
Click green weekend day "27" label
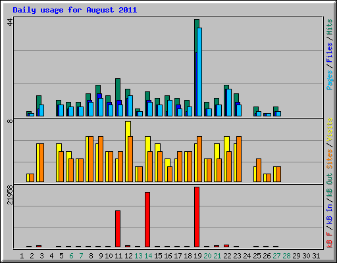coord(276,256)
